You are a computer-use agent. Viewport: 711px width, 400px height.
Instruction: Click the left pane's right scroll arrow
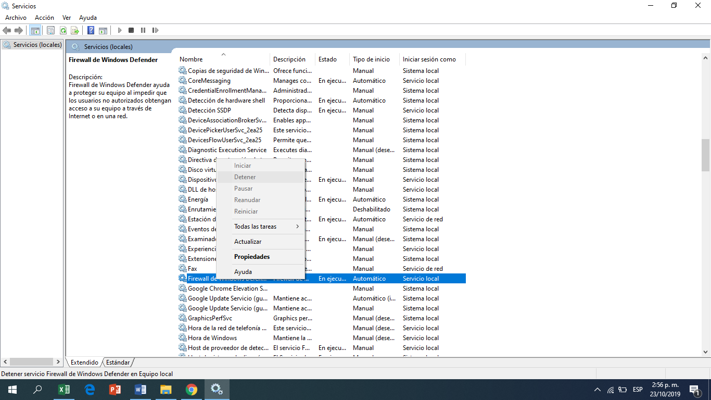coord(58,361)
